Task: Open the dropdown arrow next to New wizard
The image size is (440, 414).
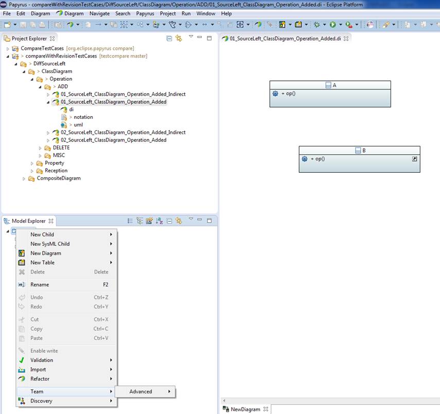Action: pyautogui.click(x=15, y=25)
